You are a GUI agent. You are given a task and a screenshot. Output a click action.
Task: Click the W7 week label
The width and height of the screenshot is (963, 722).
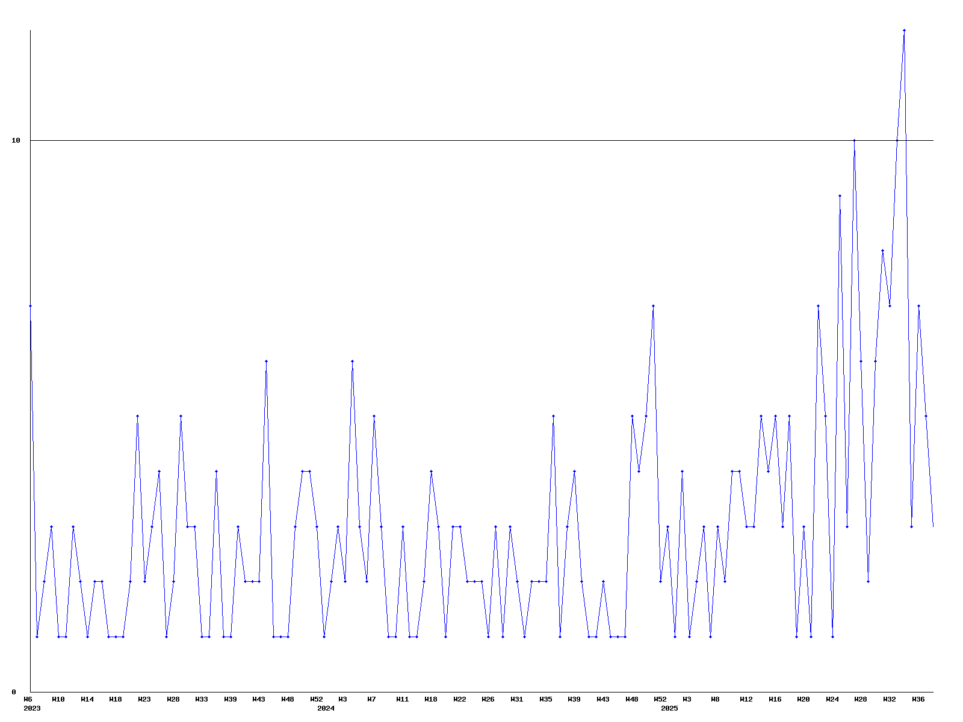(371, 699)
